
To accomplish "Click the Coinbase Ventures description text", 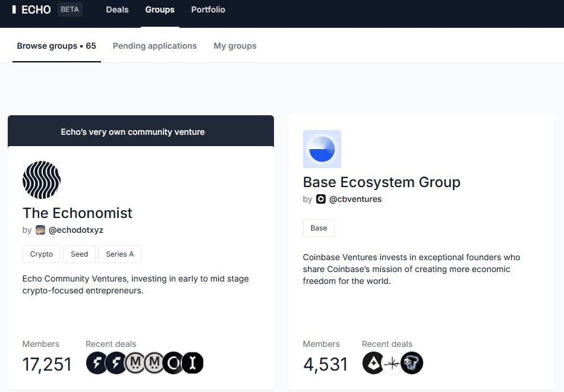I will coord(411,269).
